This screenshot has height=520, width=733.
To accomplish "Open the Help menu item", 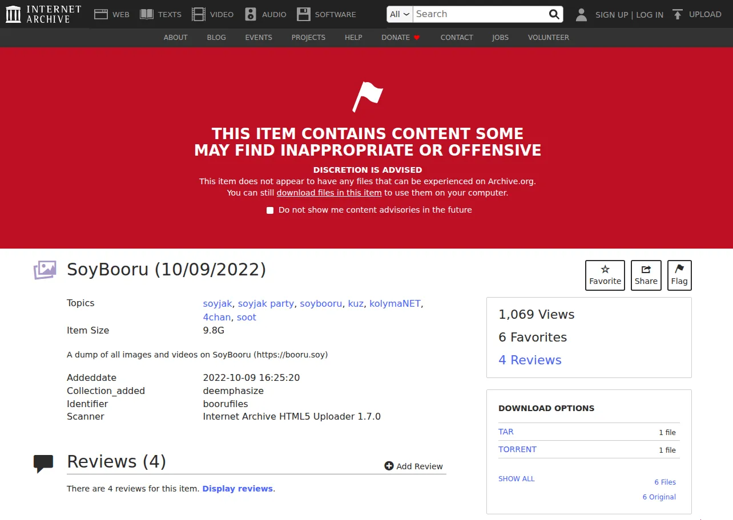I will 353,38.
